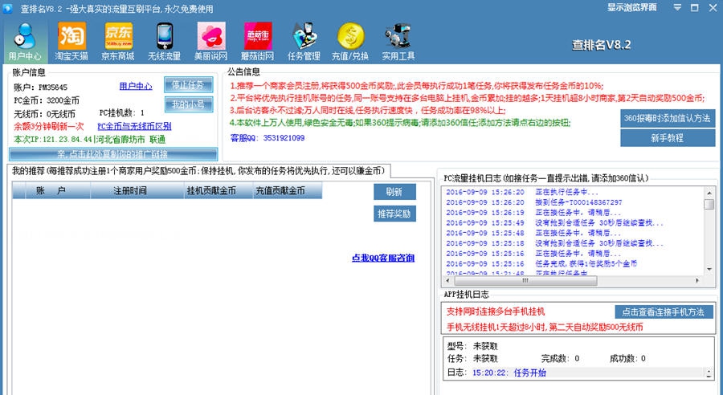This screenshot has height=395, width=723.
Task: Open the 任务管理 toolbar icon
Action: [304, 42]
